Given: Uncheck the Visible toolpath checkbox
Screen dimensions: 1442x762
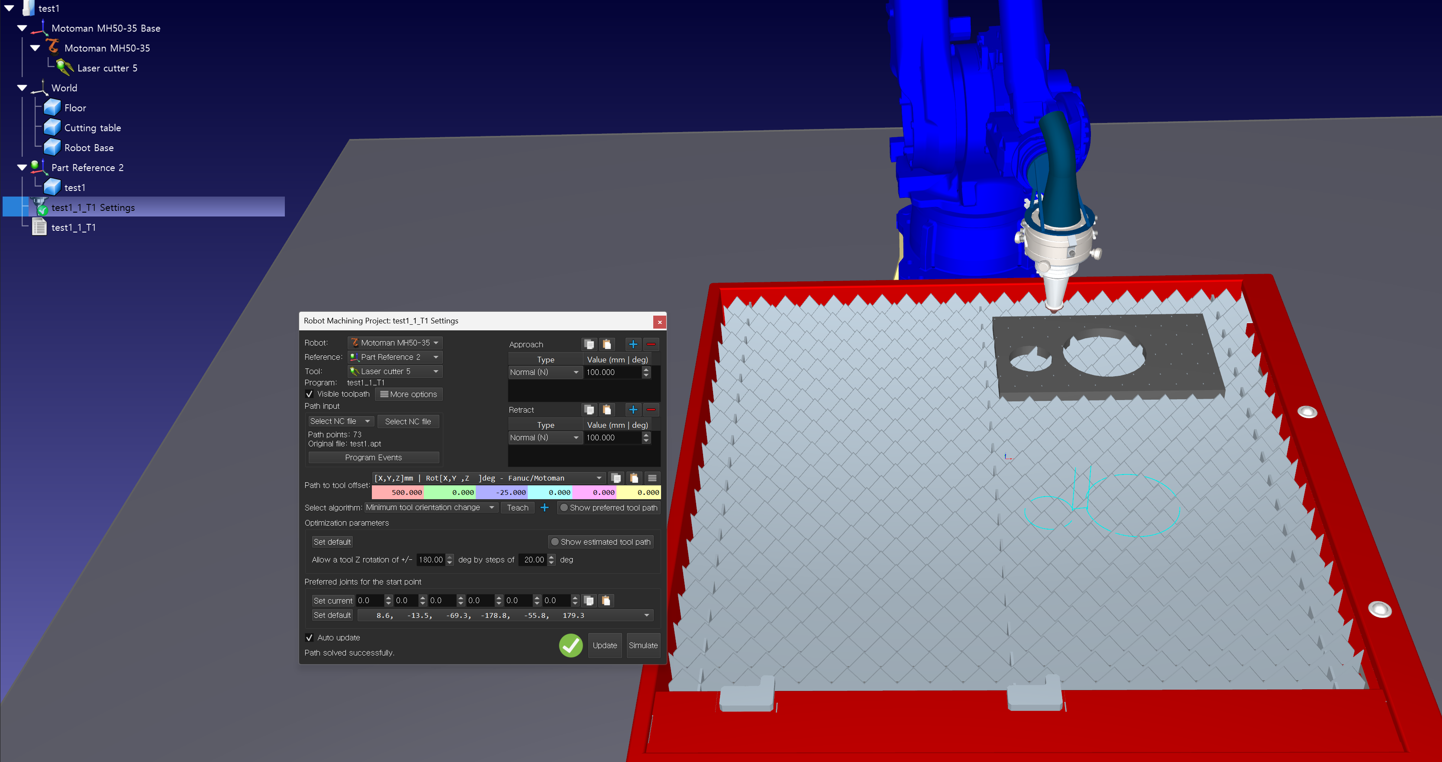Looking at the screenshot, I should coord(310,394).
